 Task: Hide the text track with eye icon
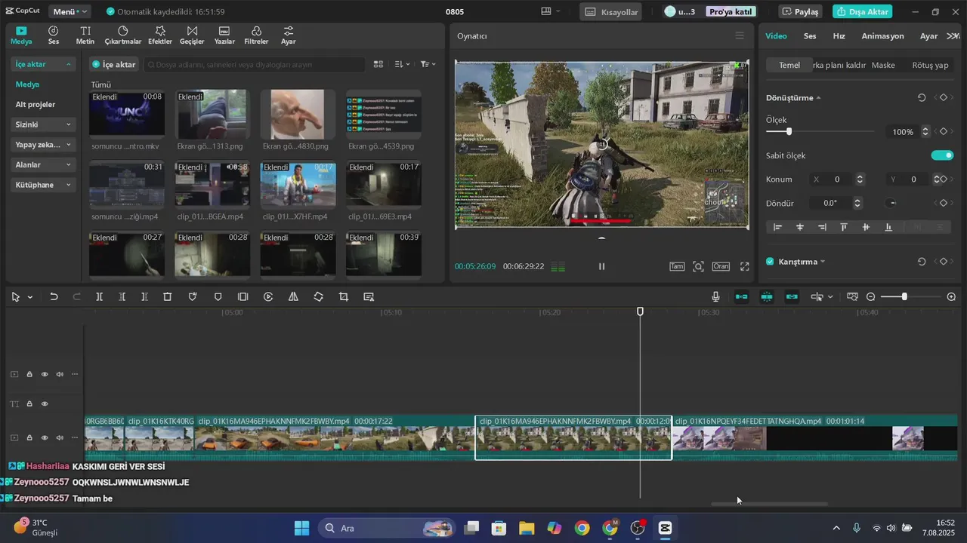point(45,404)
